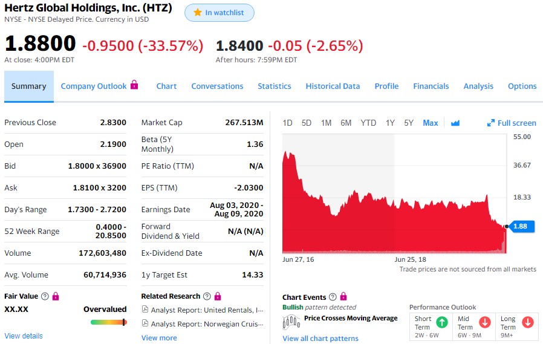
Task: Click the Mid Term red down arrow
Action: click(485, 322)
